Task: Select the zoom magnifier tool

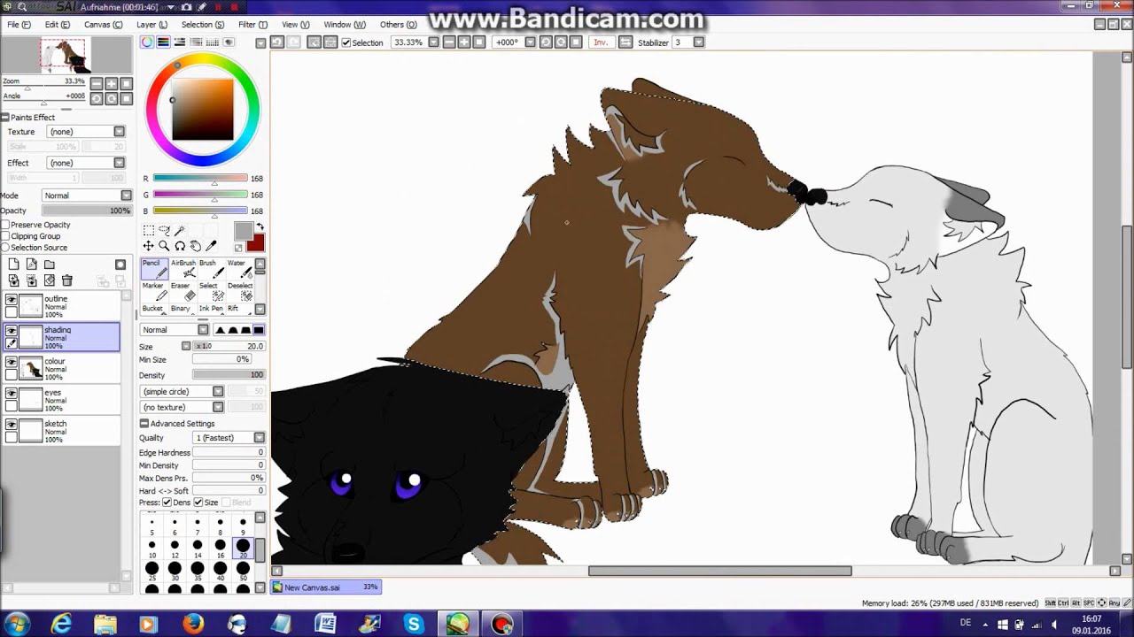Action: [164, 246]
